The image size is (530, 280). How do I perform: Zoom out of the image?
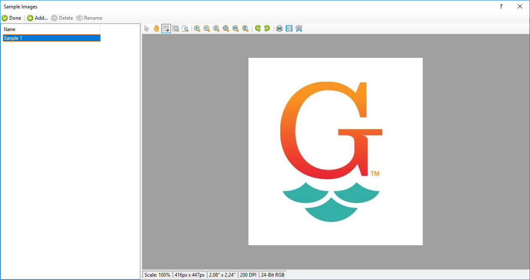click(207, 29)
